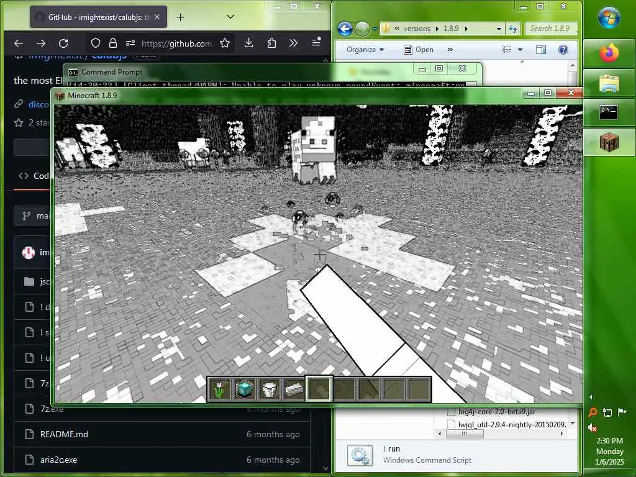
Task: Close the GitHub calubjs tab
Action: point(157,17)
